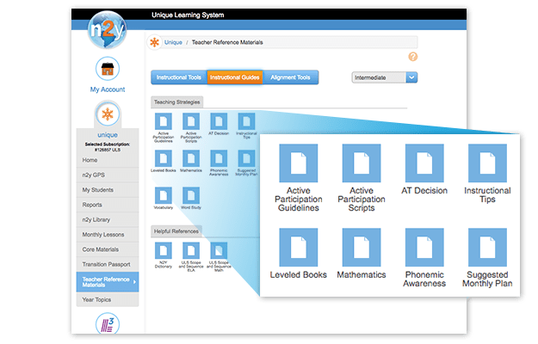The image size is (538, 344).
Task: Select Helpful References section tab
Action: click(x=176, y=231)
